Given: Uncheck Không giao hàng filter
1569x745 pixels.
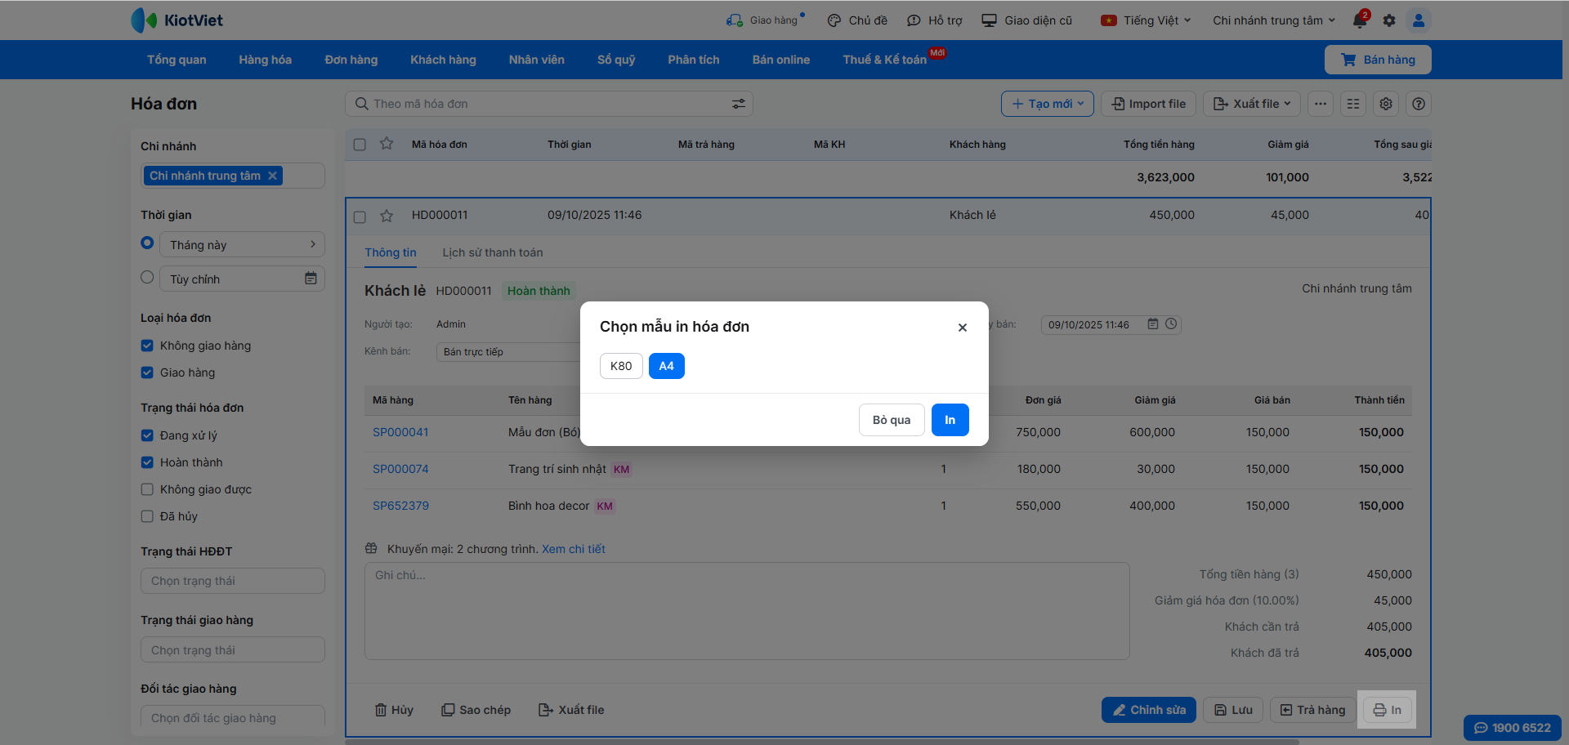Looking at the screenshot, I should coord(147,346).
